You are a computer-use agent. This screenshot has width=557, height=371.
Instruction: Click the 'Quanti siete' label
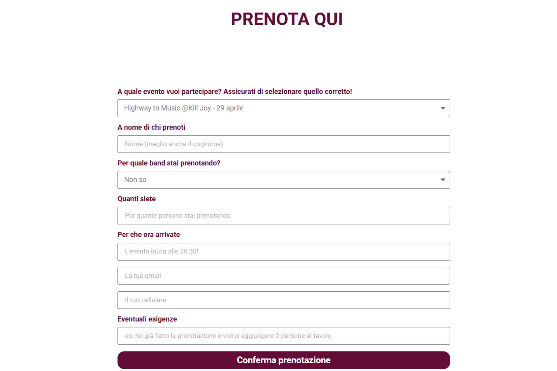136,199
